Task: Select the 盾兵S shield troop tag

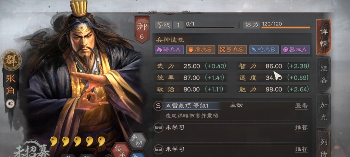Action: click(201, 50)
